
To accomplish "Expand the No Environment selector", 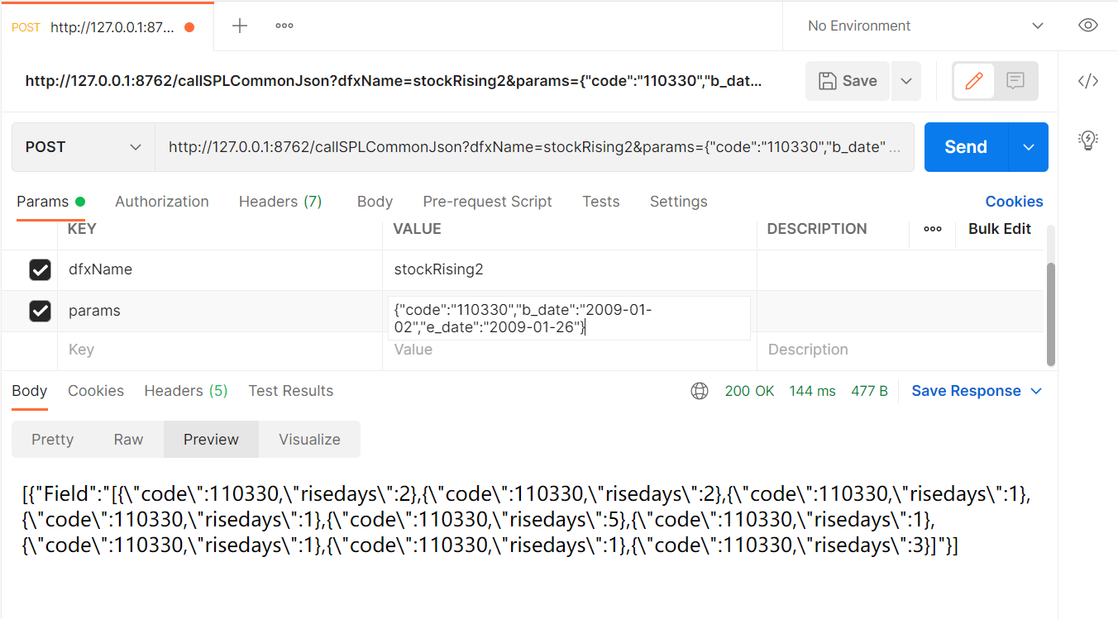I will click(x=924, y=26).
